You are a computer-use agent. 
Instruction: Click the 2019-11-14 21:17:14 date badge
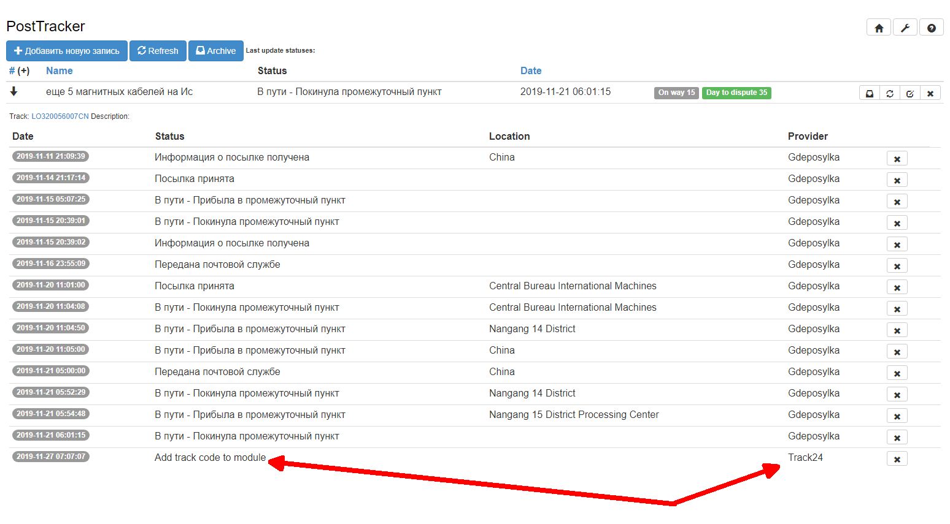pos(51,178)
